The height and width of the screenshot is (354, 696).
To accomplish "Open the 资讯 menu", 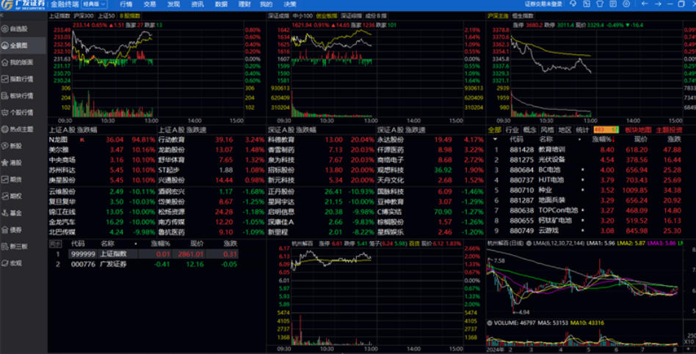I will click(x=197, y=4).
